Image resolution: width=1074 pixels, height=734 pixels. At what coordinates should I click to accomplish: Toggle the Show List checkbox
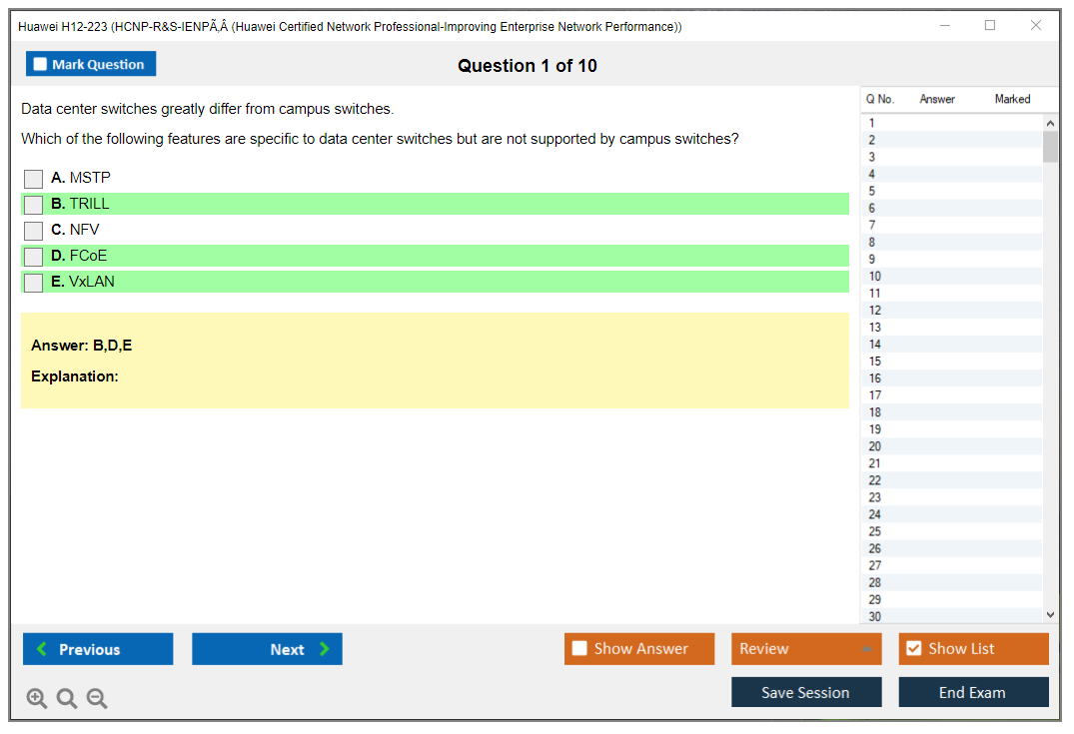[913, 649]
